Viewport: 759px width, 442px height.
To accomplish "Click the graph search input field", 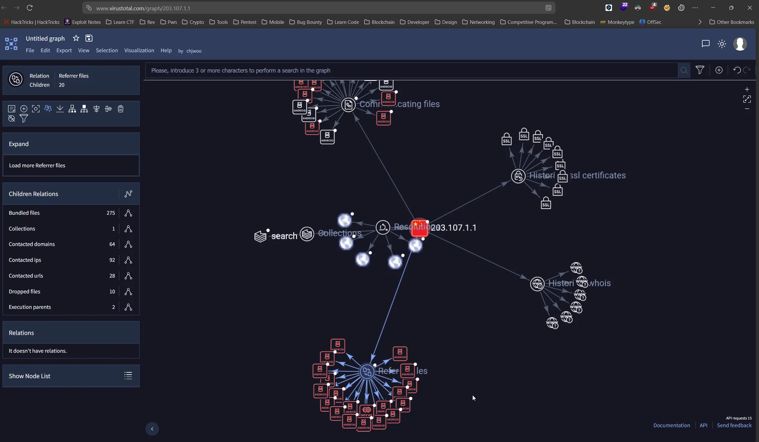I will (x=411, y=71).
